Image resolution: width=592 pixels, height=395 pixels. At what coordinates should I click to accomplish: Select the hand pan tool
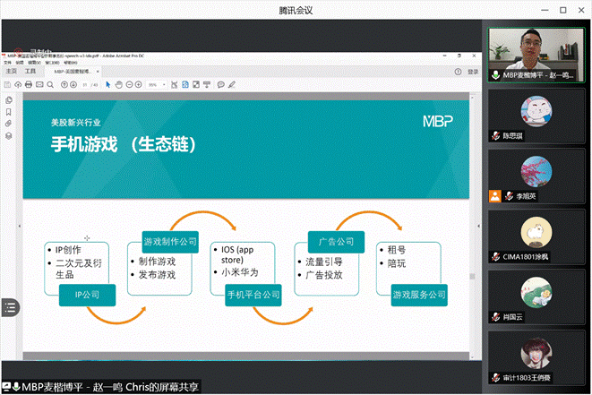(x=118, y=85)
